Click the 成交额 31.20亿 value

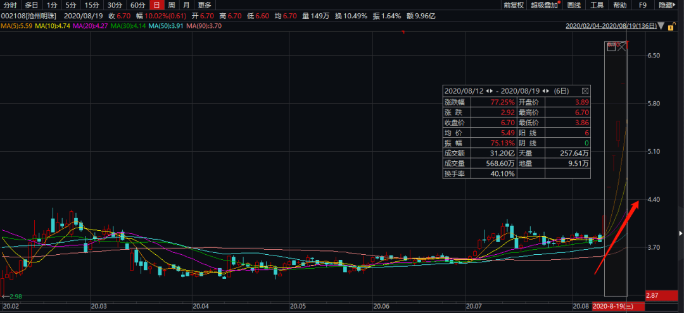point(502,153)
